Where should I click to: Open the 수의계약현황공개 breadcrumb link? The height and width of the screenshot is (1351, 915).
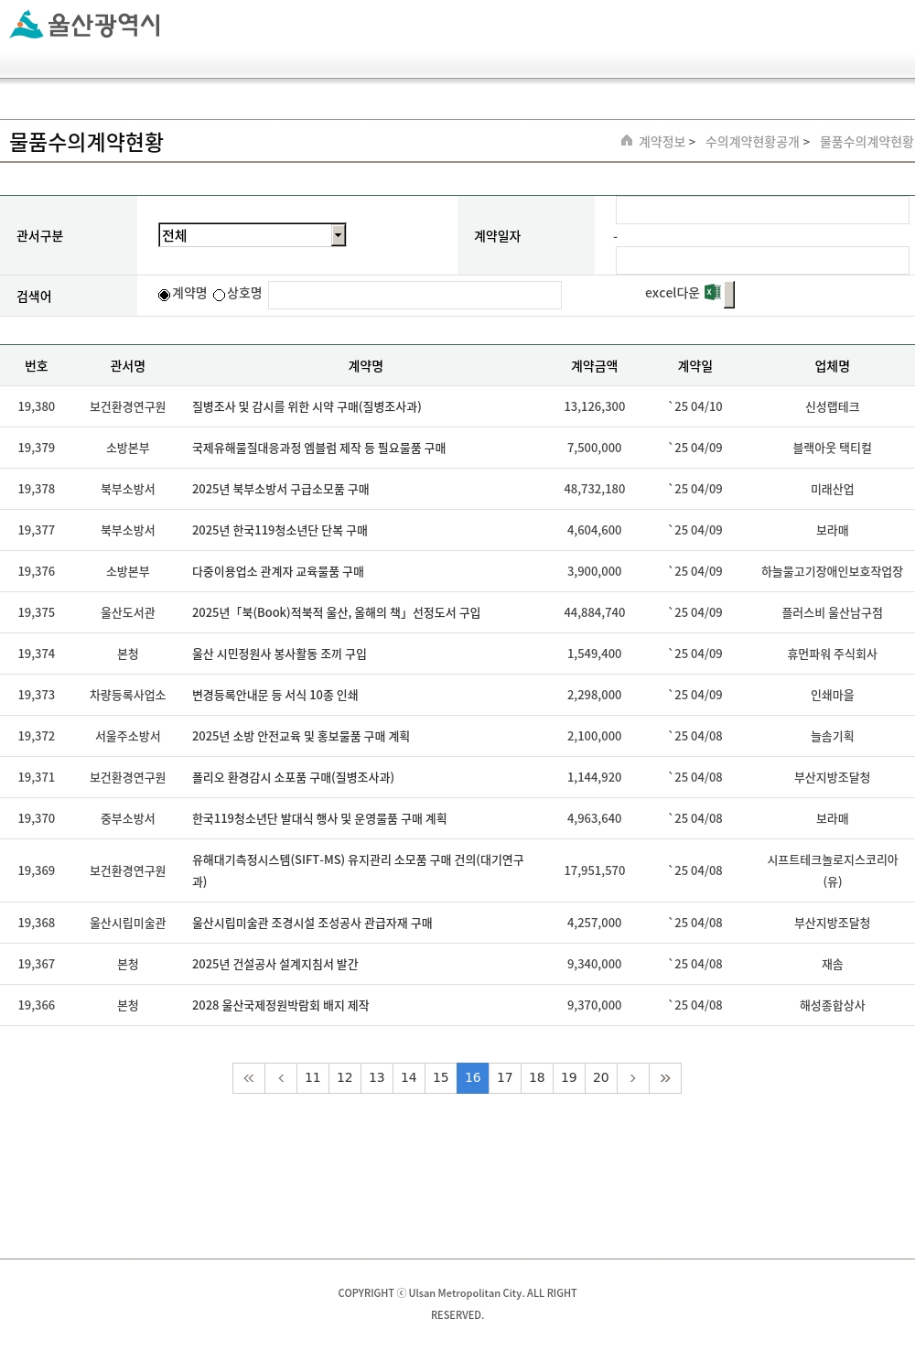[x=752, y=142]
